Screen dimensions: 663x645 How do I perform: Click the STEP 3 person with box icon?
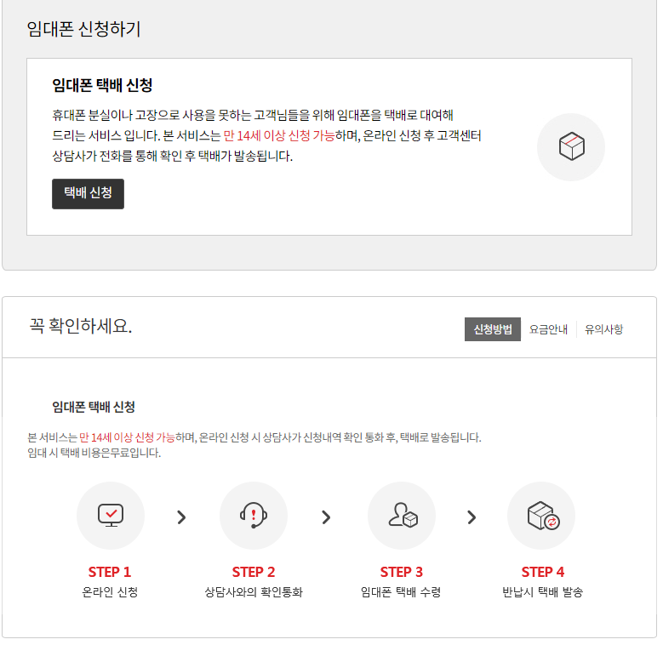pyautogui.click(x=401, y=516)
